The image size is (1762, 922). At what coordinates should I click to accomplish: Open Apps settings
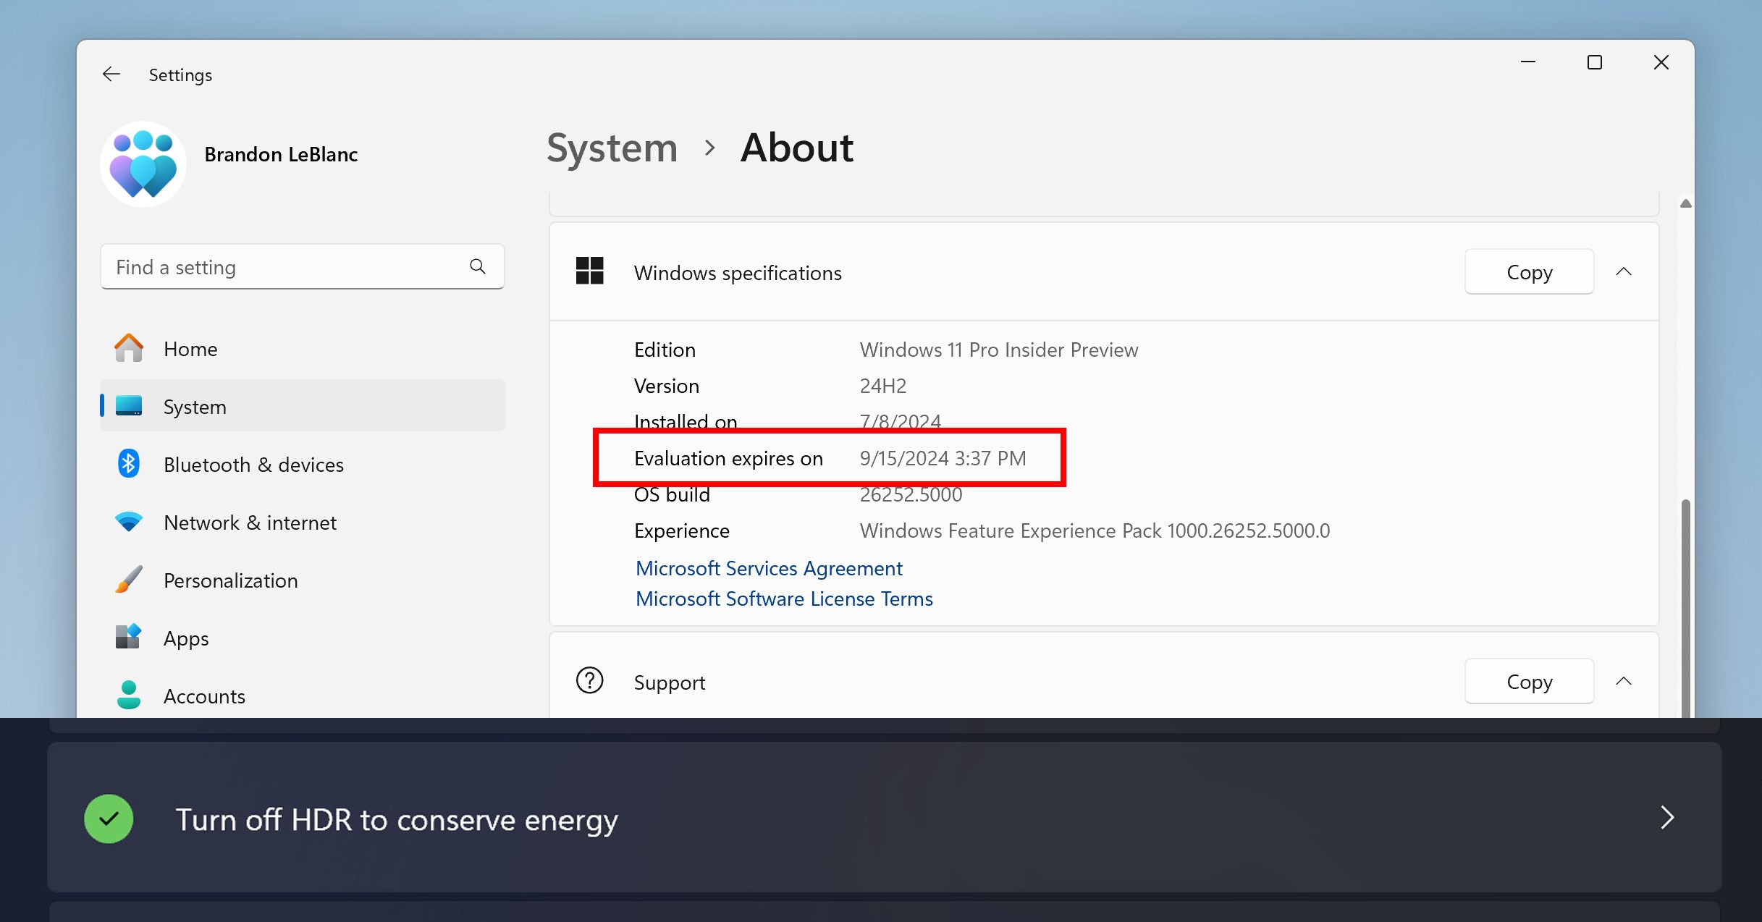[x=303, y=638]
